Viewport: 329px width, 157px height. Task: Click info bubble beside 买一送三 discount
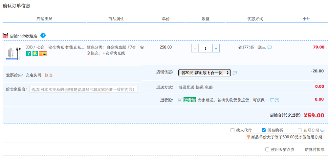click(270, 48)
